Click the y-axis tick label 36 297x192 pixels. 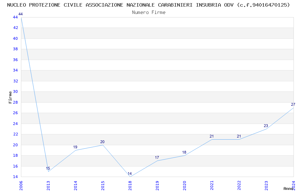click(15, 60)
